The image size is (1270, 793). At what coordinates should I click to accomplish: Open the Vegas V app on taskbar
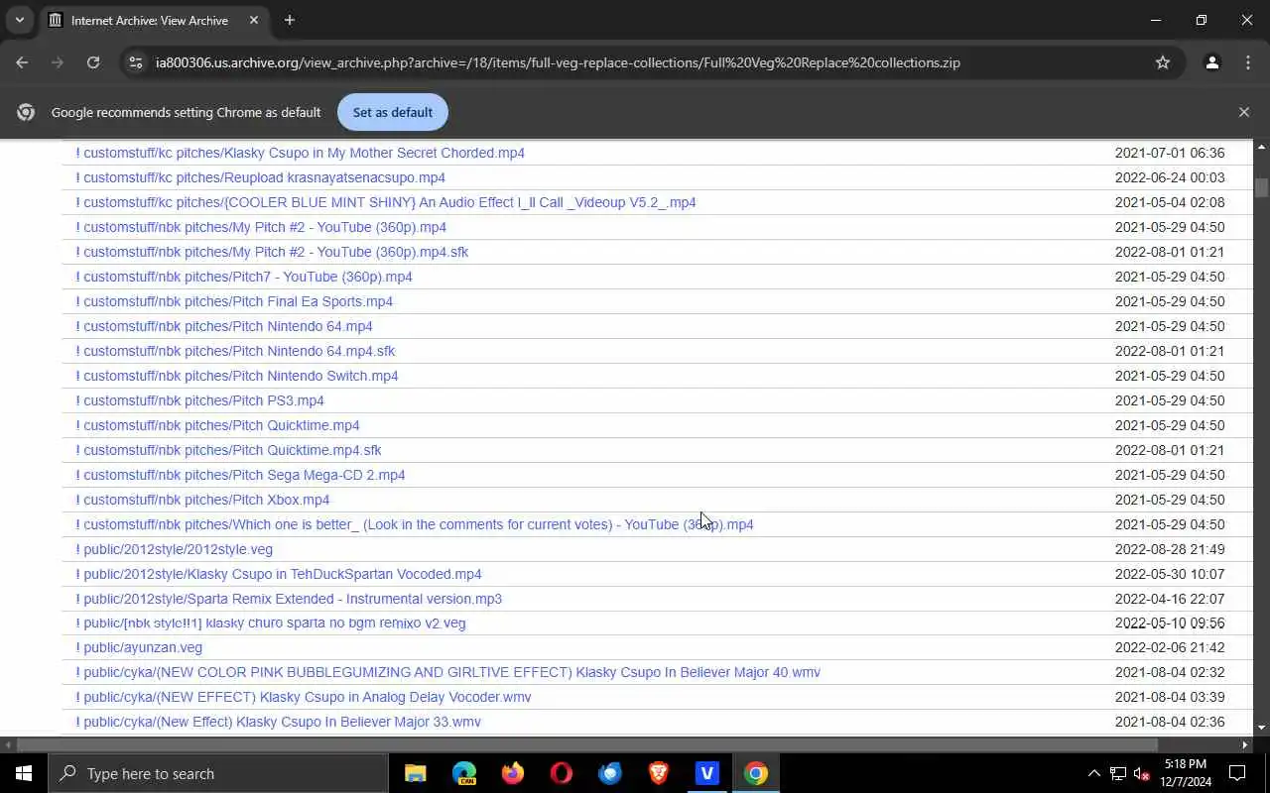click(x=707, y=773)
